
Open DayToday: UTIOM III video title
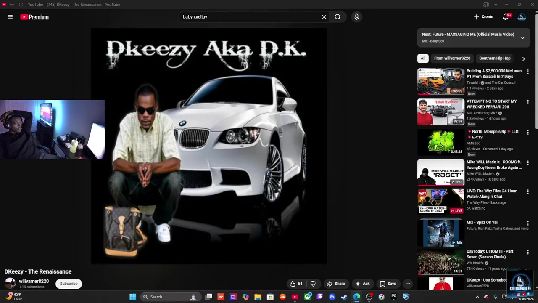coord(490,254)
